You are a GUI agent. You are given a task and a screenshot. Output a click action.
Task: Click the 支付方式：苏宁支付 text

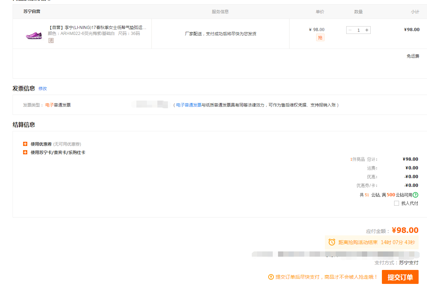[x=396, y=263]
